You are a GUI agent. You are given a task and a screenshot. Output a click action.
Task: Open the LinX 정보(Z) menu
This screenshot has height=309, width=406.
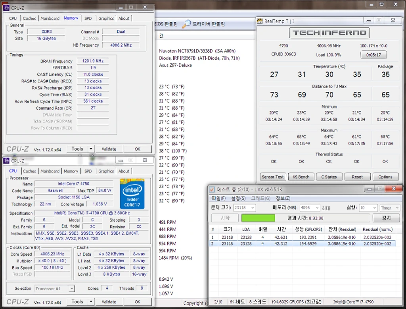(283, 199)
